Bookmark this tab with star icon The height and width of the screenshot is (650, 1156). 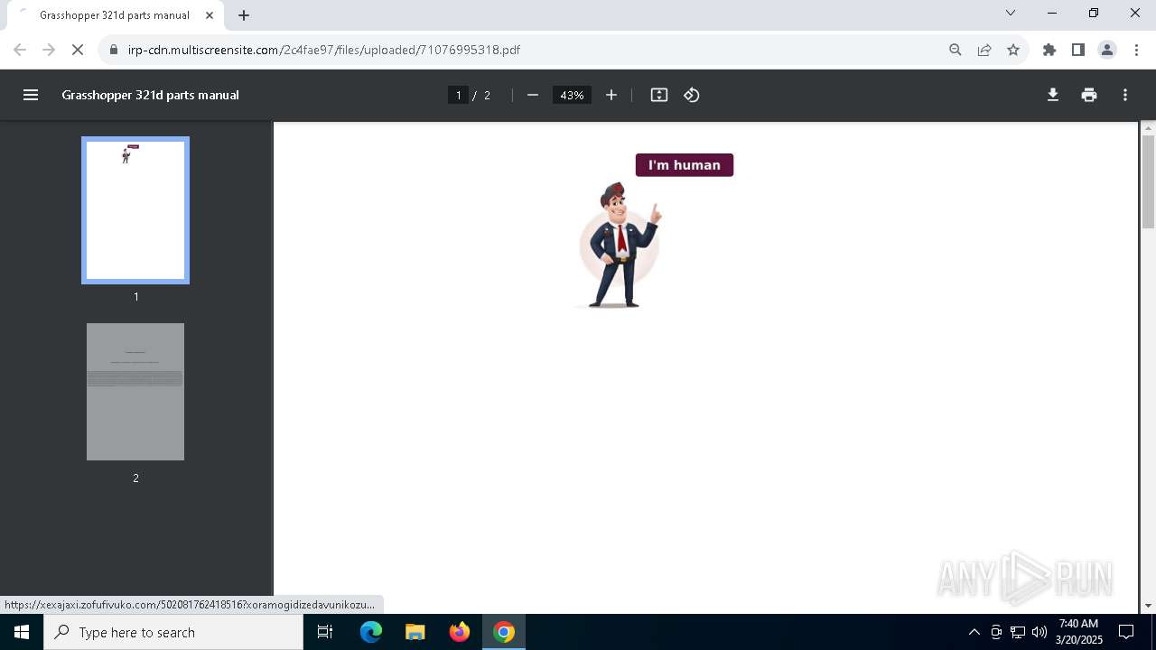tap(1013, 50)
